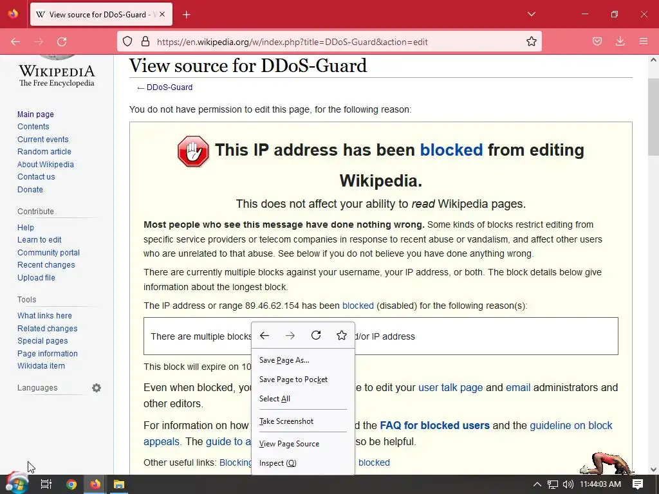Open the Donate link
This screenshot has height=494, width=659.
coord(30,190)
